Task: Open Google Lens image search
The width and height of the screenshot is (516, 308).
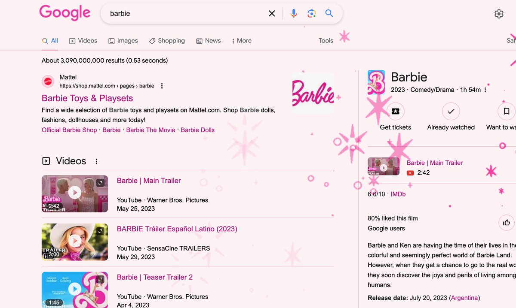Action: (312, 14)
